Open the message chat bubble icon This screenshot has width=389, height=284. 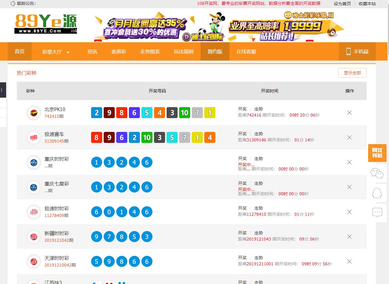tap(377, 212)
